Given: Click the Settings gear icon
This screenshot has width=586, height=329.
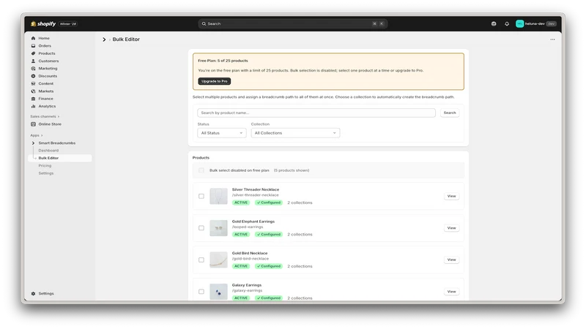Looking at the screenshot, I should [x=33, y=294].
